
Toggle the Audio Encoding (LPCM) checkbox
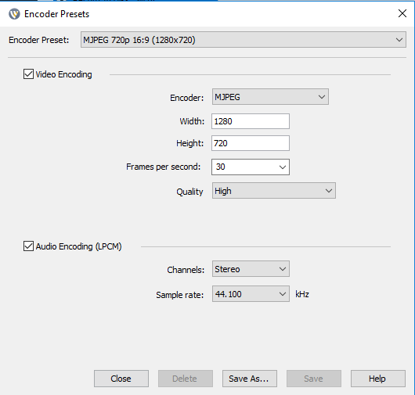pyautogui.click(x=28, y=246)
